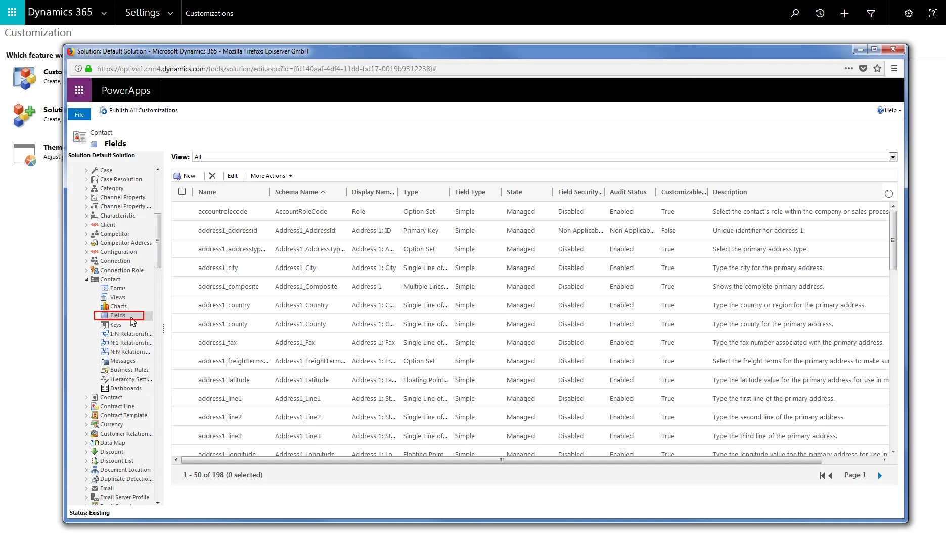Open the File menu tab
946x534 pixels.
(x=79, y=114)
